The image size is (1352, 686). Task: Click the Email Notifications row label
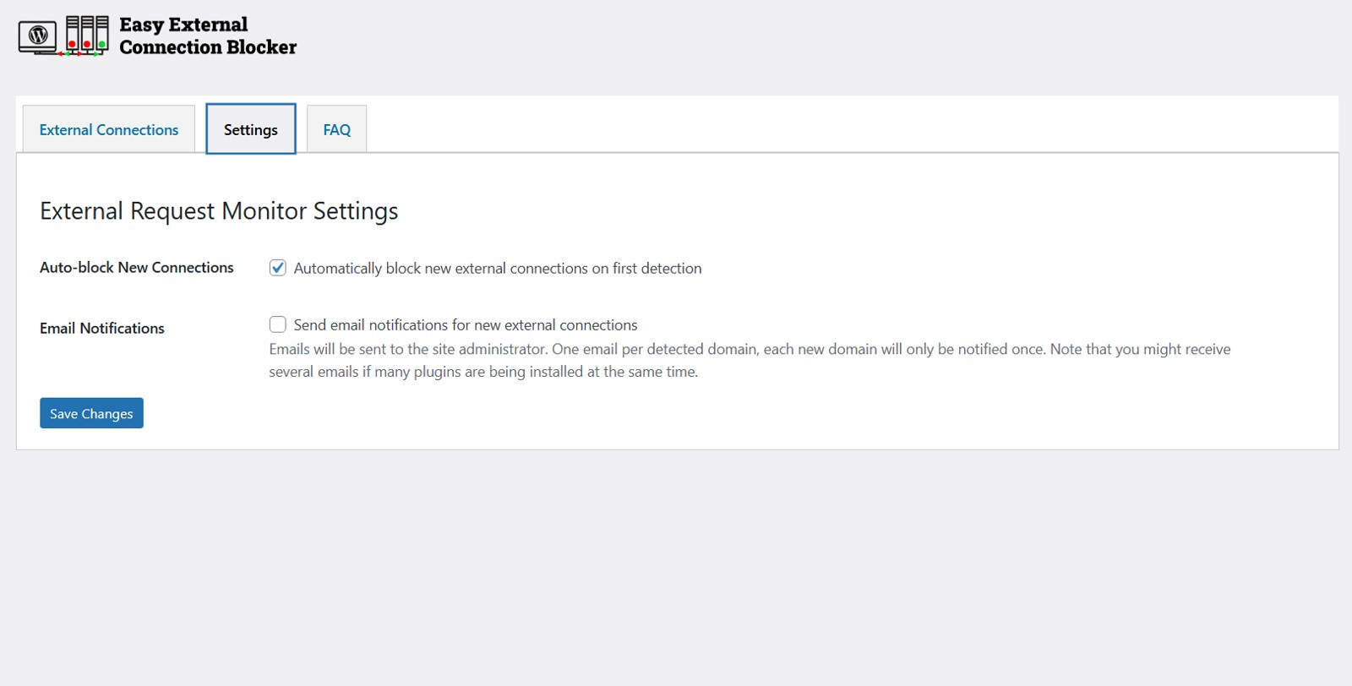click(x=101, y=329)
